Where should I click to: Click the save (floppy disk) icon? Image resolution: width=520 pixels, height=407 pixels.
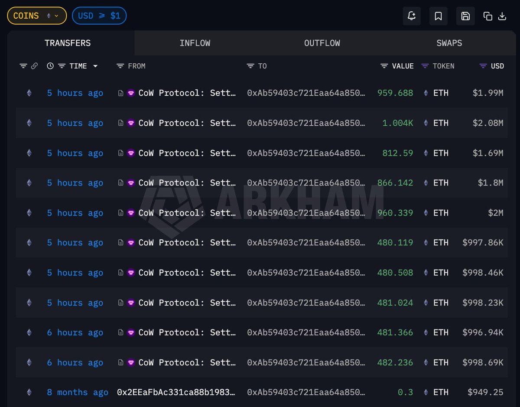[465, 16]
